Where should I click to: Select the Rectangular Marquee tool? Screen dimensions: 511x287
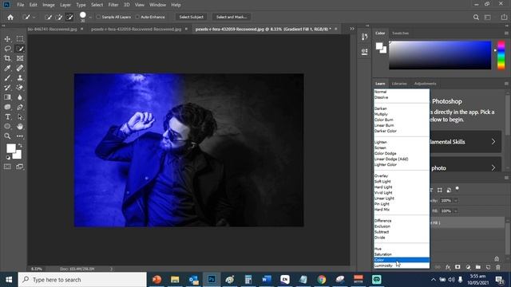pyautogui.click(x=20, y=39)
